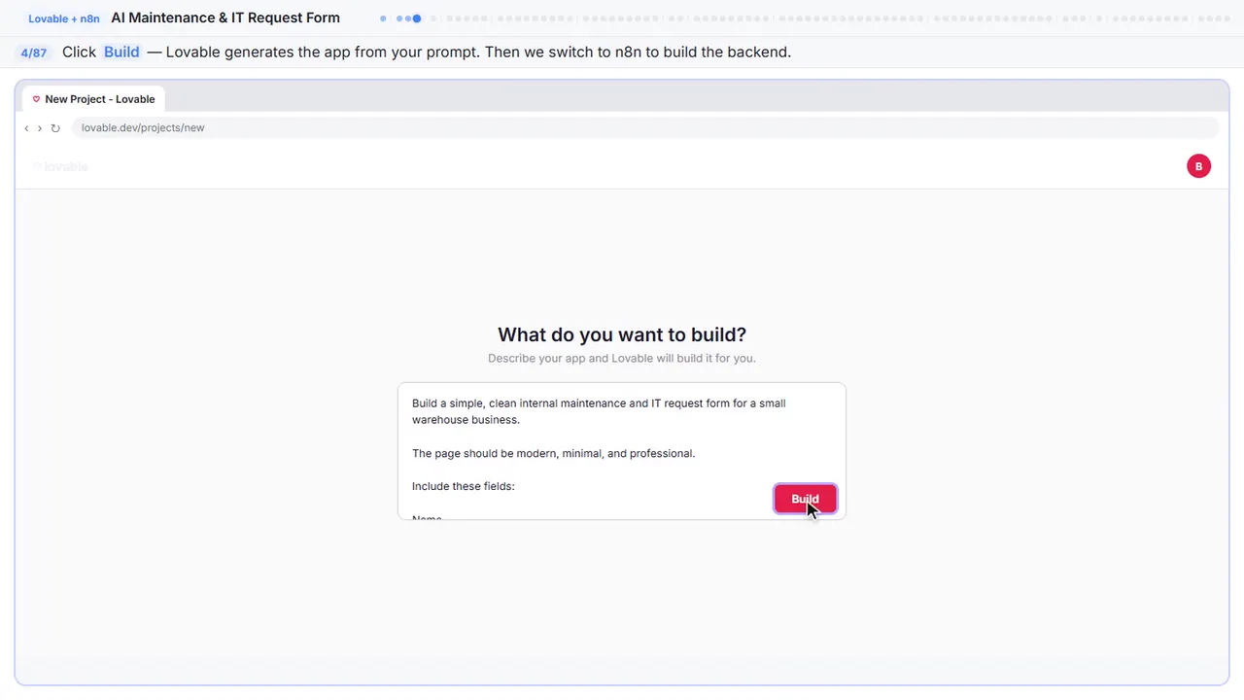Click the 'What do you want to build?' heading
The width and height of the screenshot is (1244, 700).
[x=622, y=334]
